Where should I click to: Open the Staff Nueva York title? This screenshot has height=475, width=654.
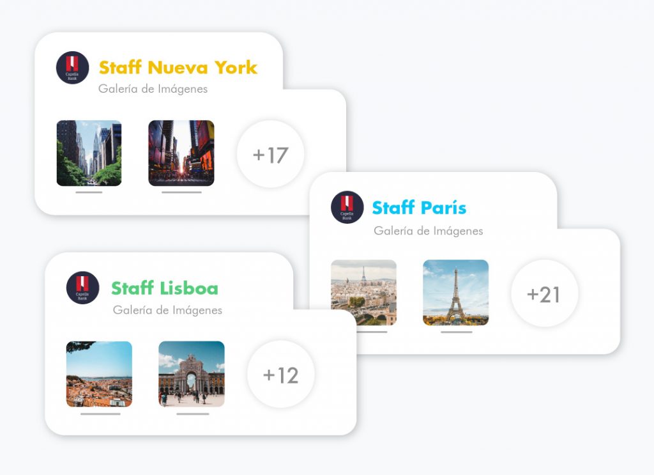(x=178, y=67)
